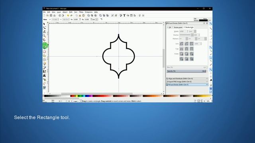255x143 pixels.
Task: Expand the Export PNG Image panel row
Action: (x=187, y=81)
